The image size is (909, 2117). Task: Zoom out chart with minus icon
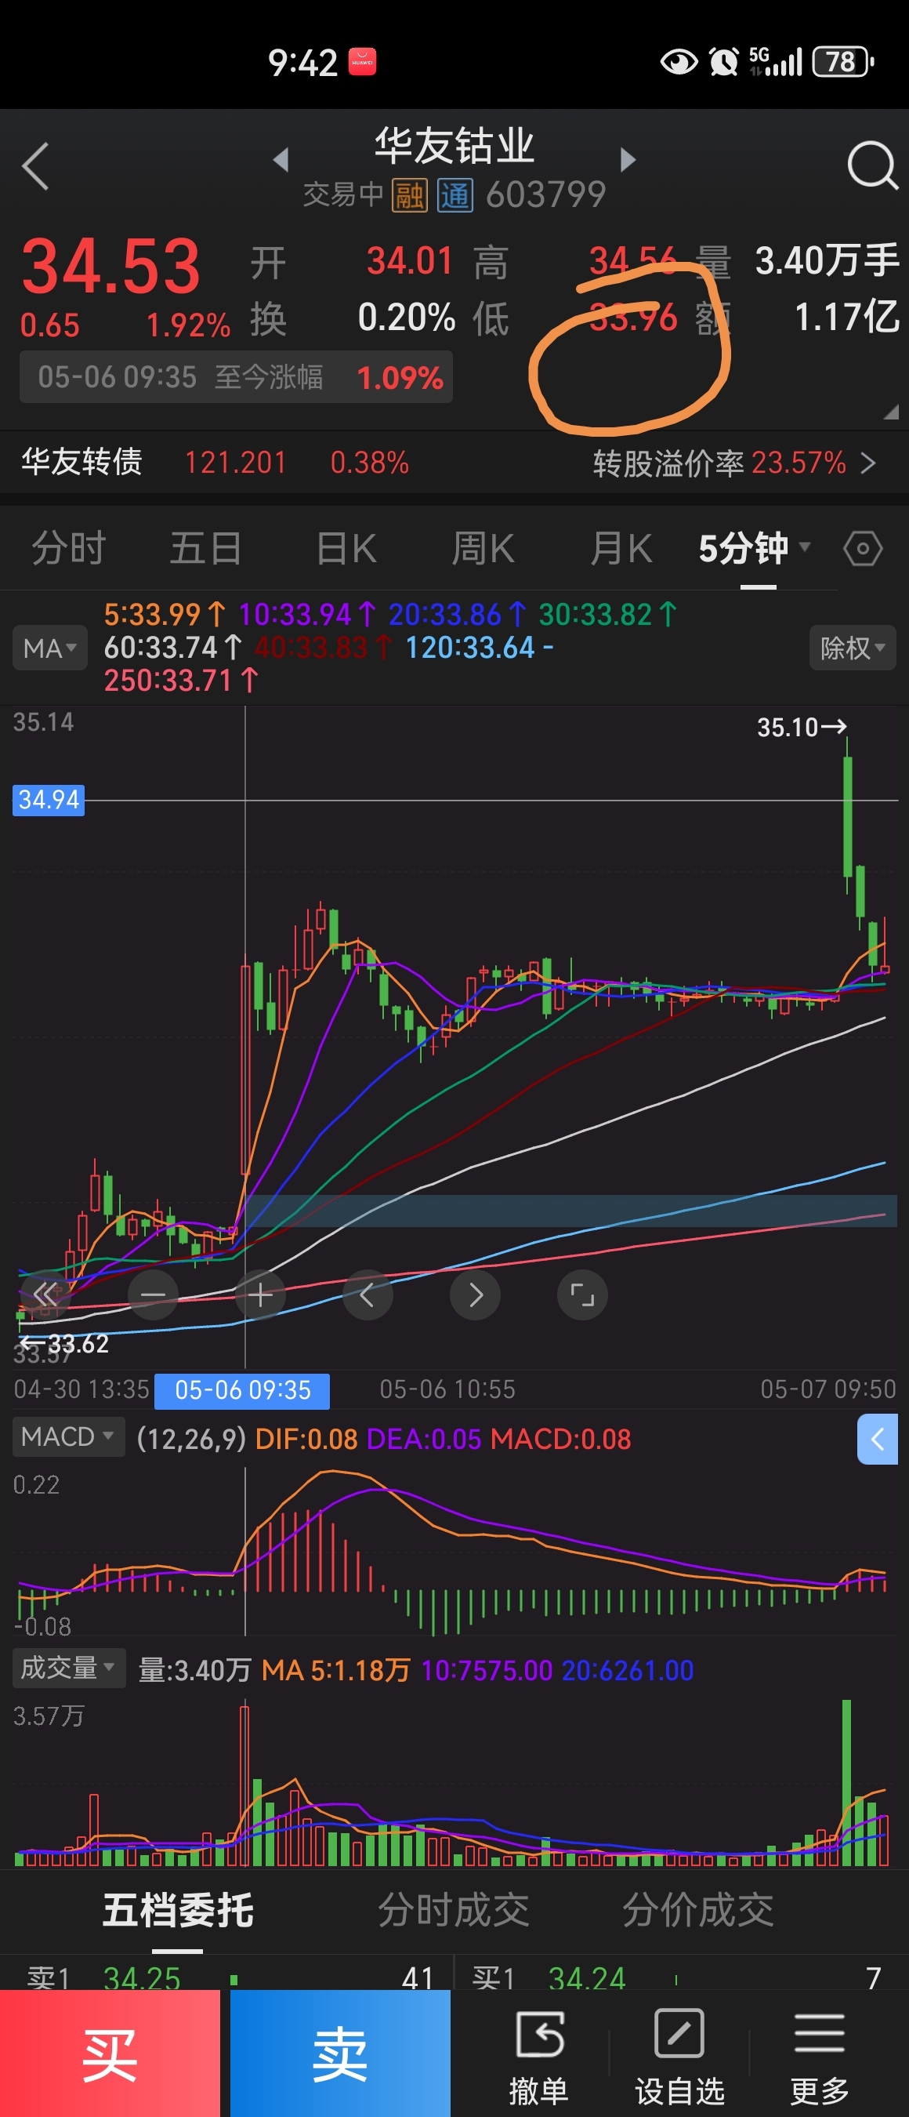154,1295
